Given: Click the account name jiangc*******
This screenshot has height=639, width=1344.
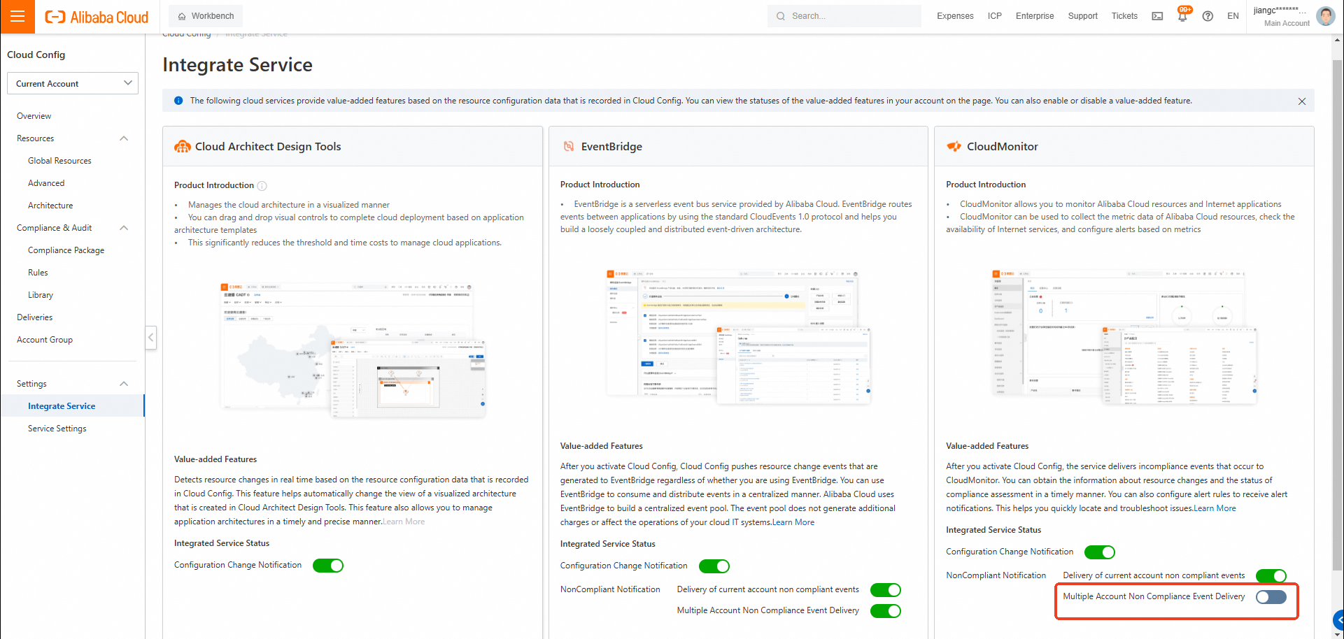Looking at the screenshot, I should click(1279, 10).
